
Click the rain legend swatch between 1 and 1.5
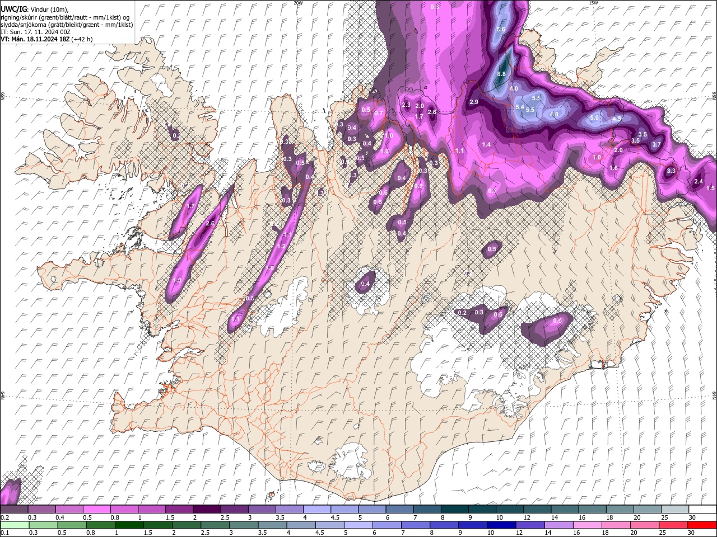[x=129, y=525]
